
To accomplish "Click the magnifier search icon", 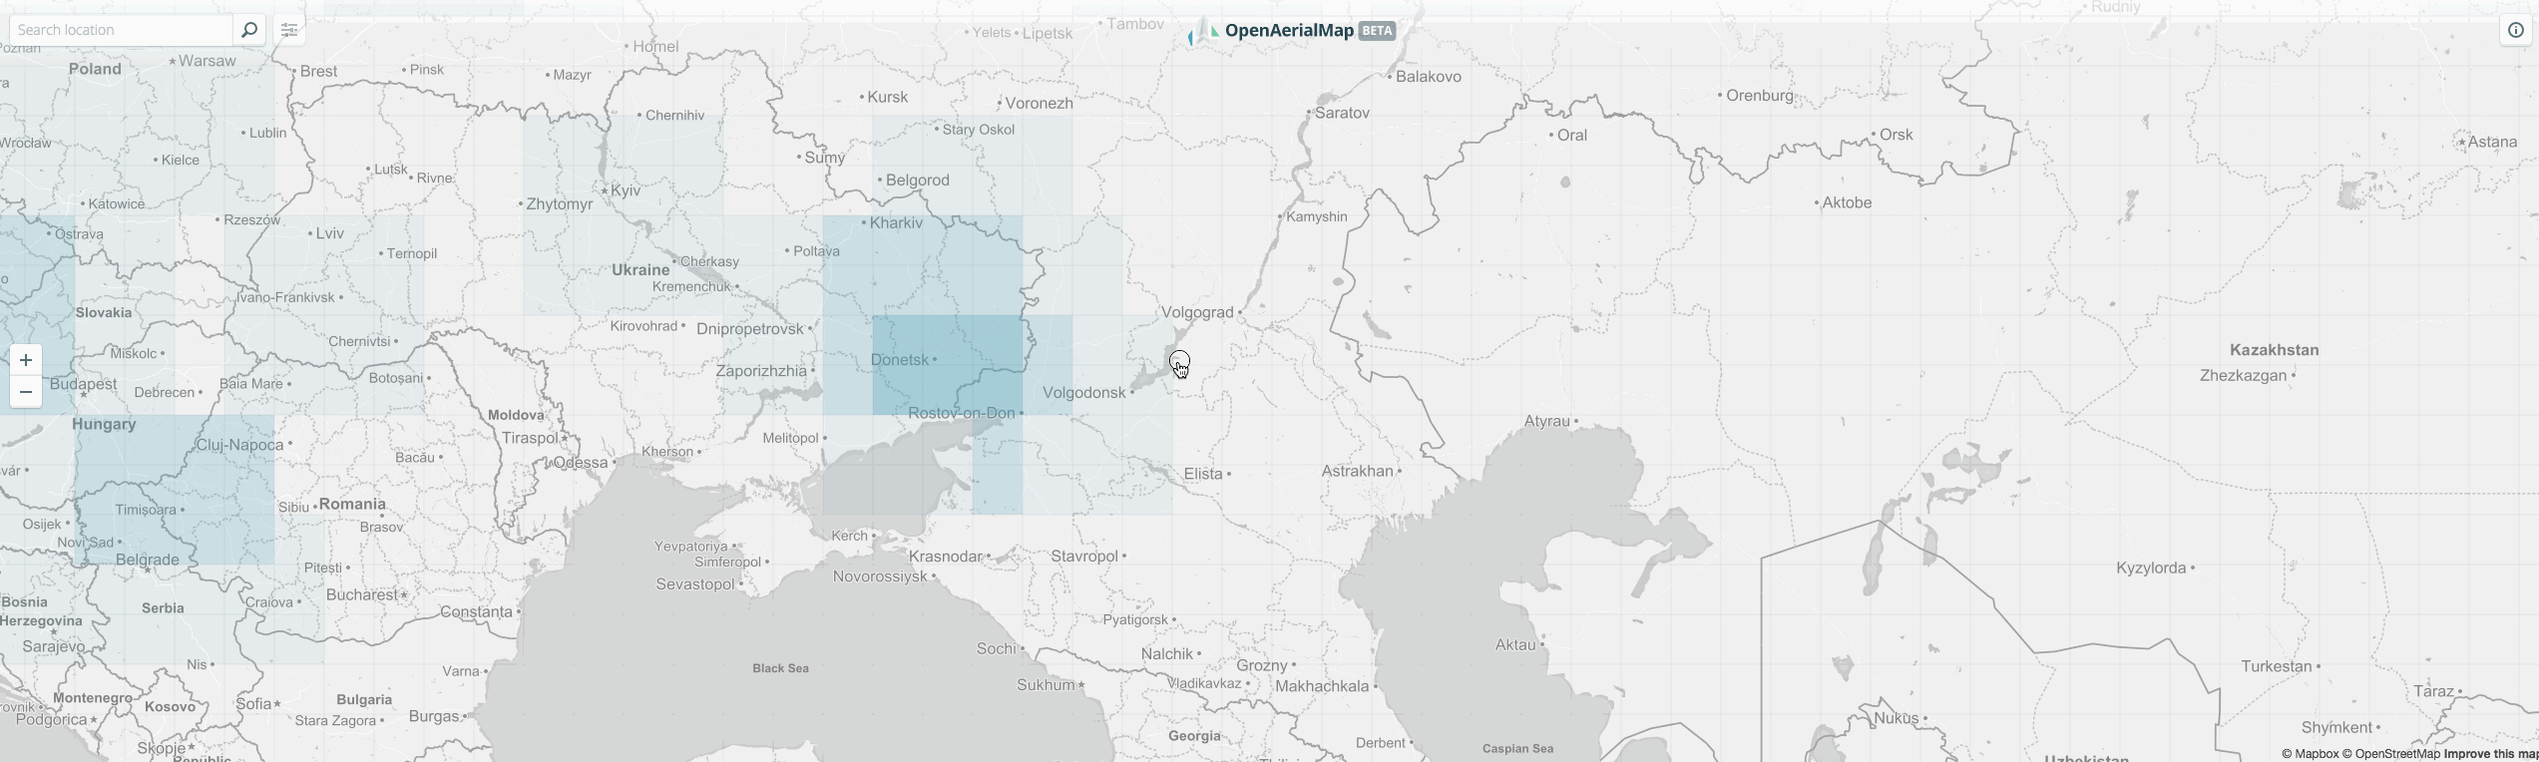I will coord(249,30).
